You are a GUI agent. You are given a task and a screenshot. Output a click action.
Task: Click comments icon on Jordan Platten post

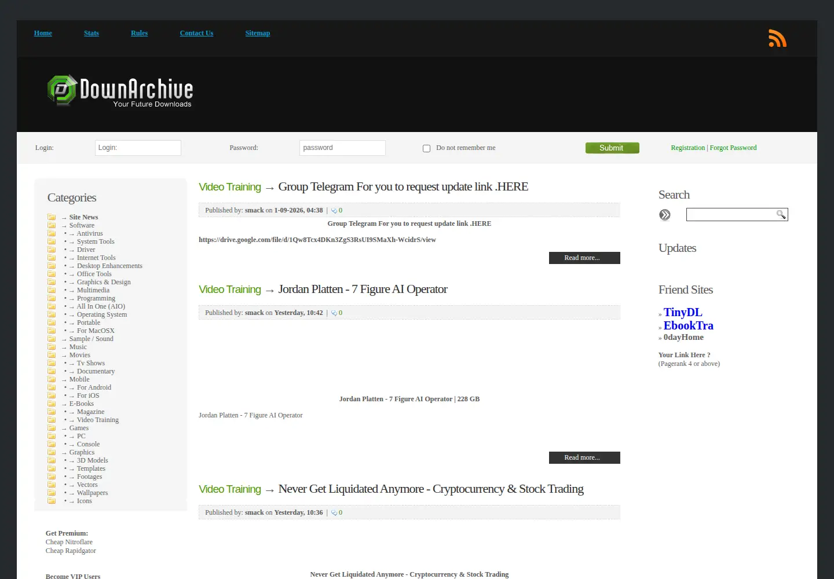pos(334,313)
